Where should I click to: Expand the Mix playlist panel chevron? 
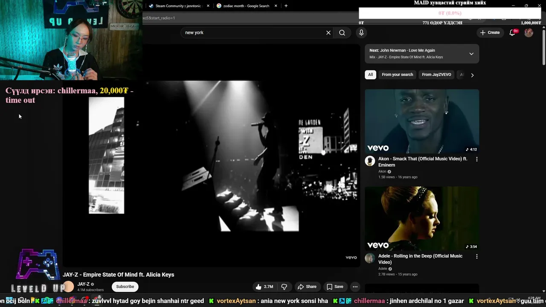click(x=471, y=54)
